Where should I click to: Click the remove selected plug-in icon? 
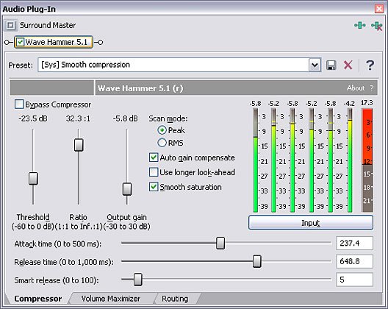377,26
